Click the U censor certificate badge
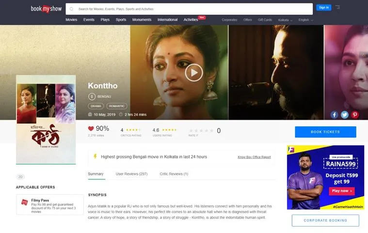Viewport: 368px width, 233px height. pos(92,96)
